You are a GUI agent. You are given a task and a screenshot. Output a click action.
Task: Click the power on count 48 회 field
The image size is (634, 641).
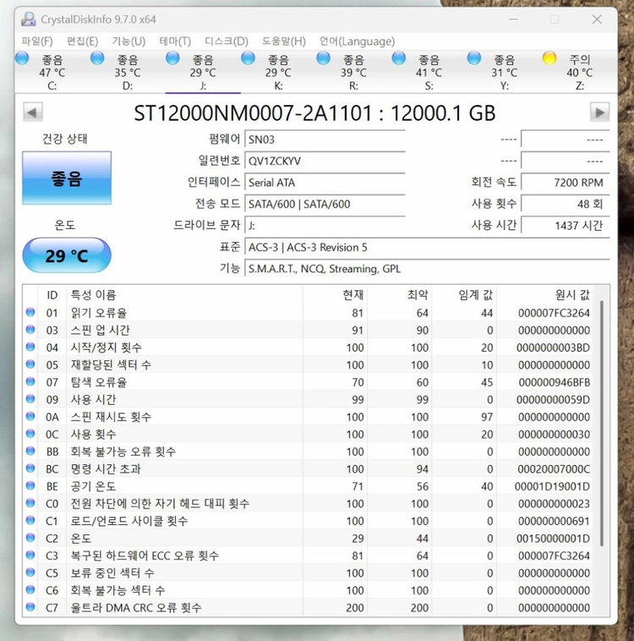(x=566, y=204)
